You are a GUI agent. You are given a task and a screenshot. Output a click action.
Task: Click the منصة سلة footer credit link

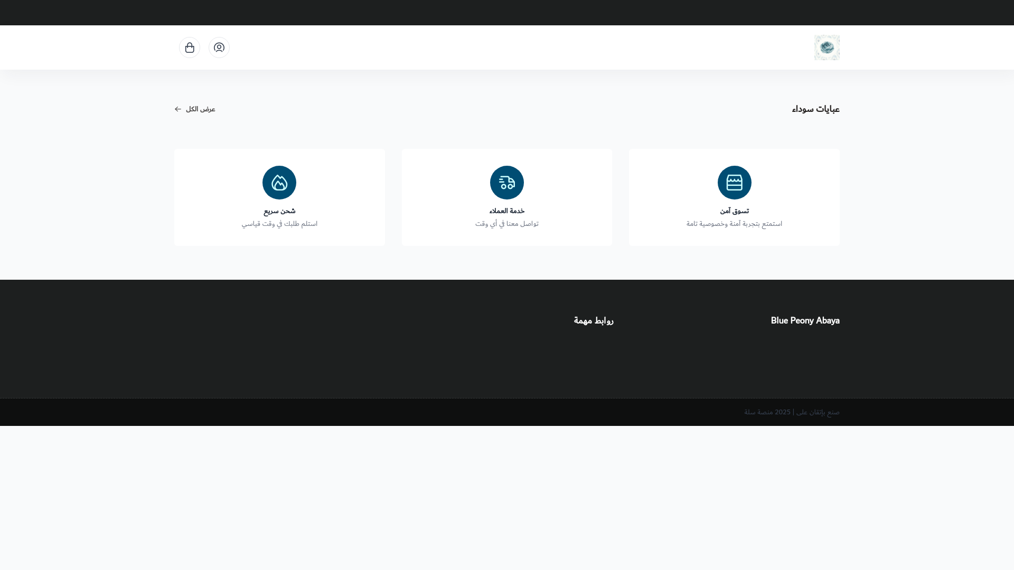(x=758, y=412)
